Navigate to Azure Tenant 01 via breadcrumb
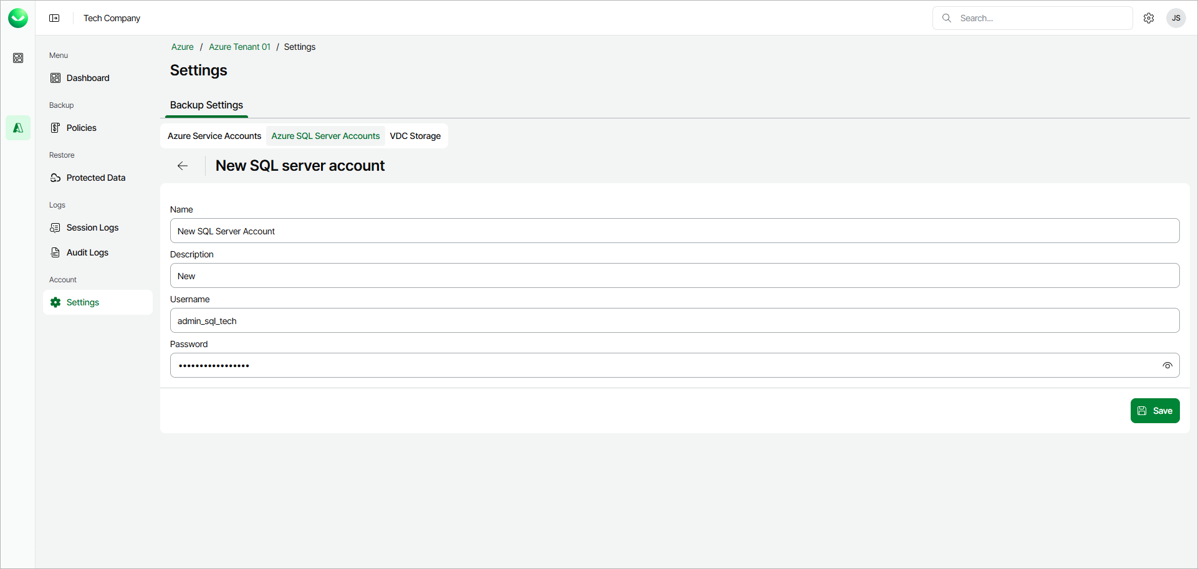 click(x=239, y=46)
